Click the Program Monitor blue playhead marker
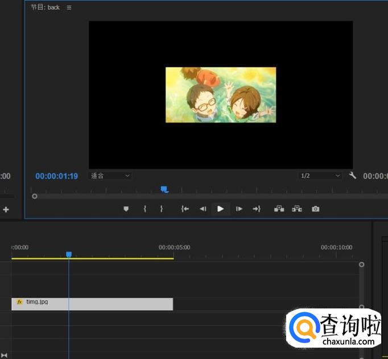 164,189
